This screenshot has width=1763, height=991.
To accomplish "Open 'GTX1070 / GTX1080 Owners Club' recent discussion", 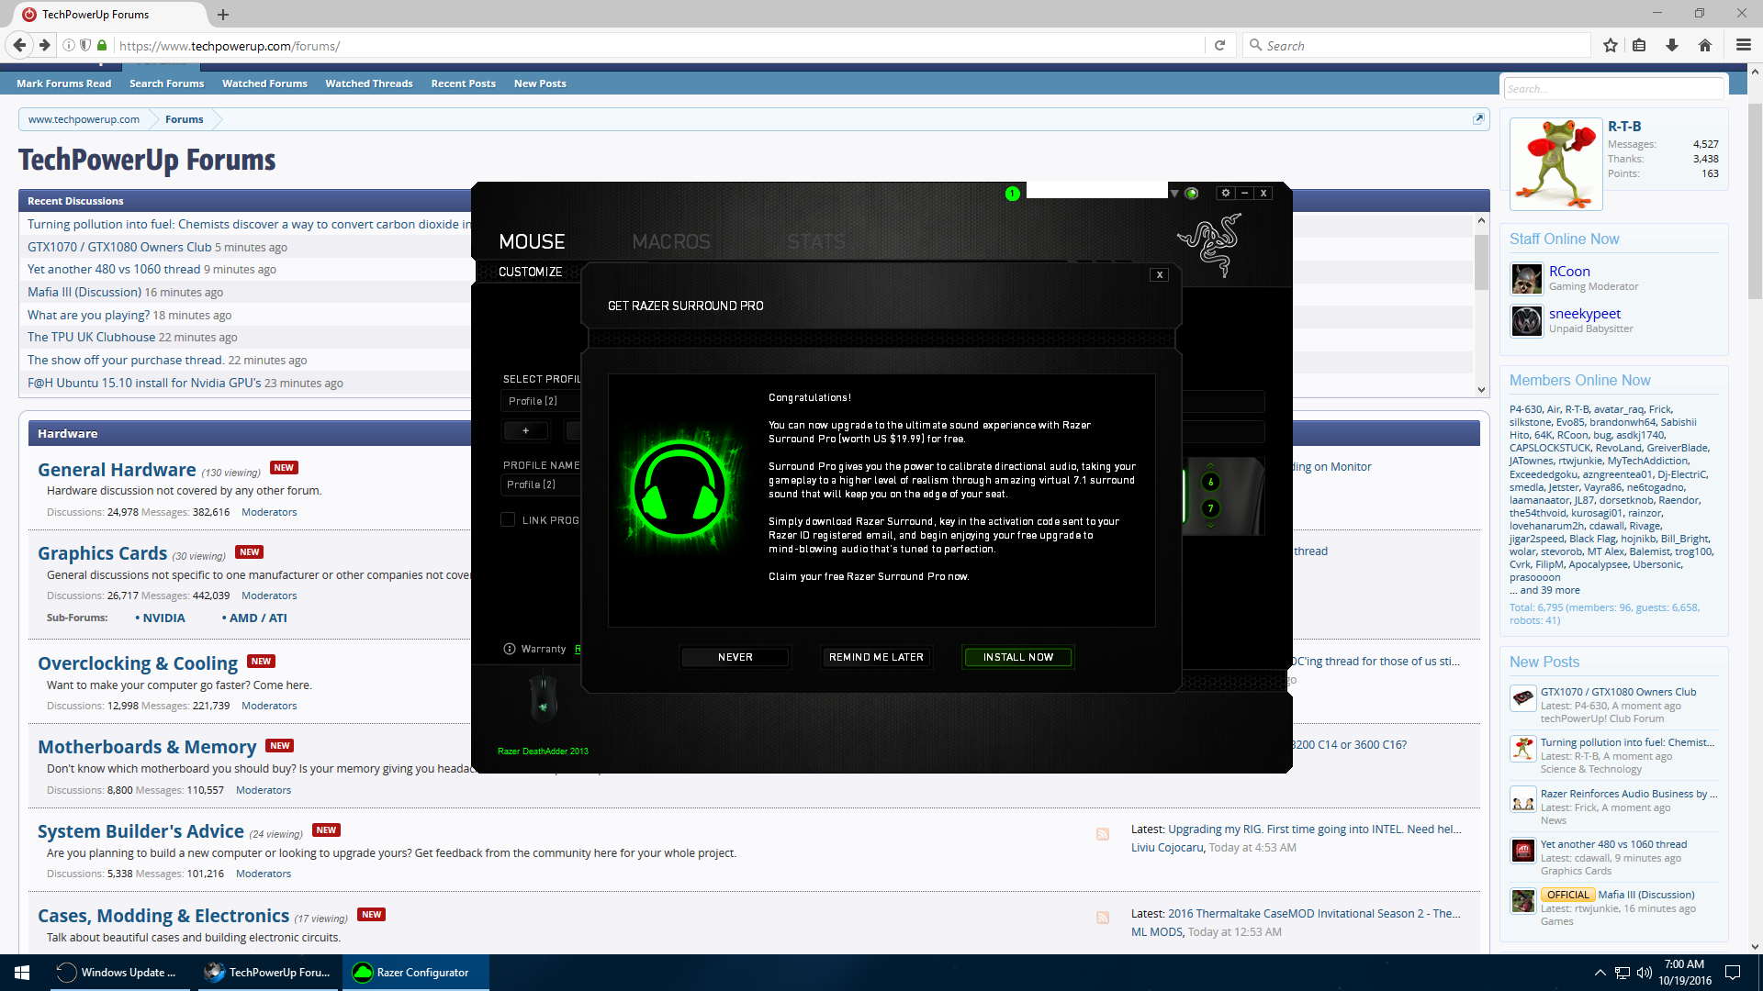I will (x=119, y=247).
